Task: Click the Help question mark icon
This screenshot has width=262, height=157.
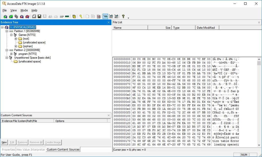Action: (x=123, y=16)
